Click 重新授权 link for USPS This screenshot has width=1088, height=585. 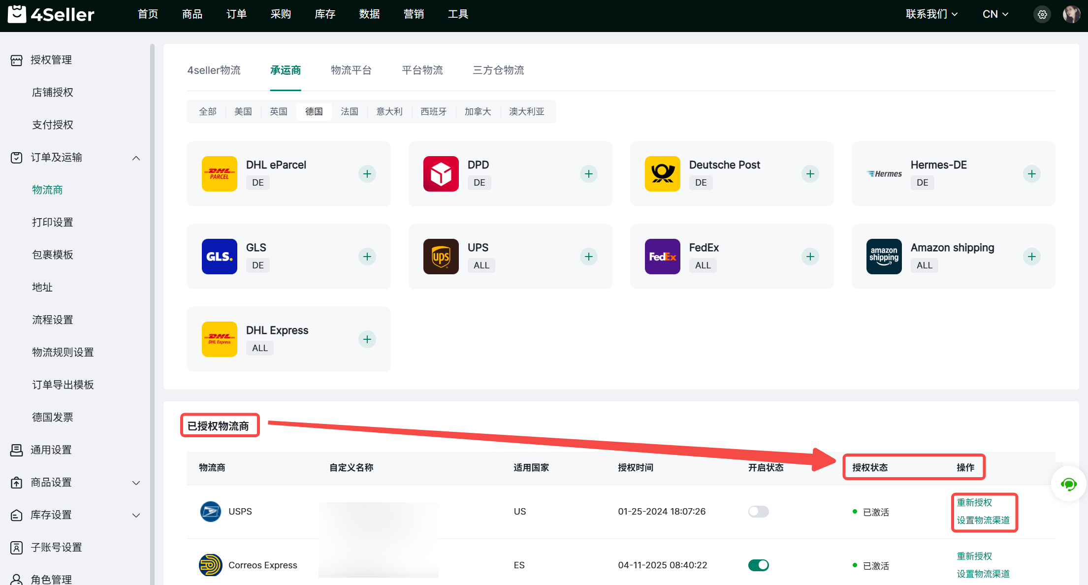tap(974, 503)
